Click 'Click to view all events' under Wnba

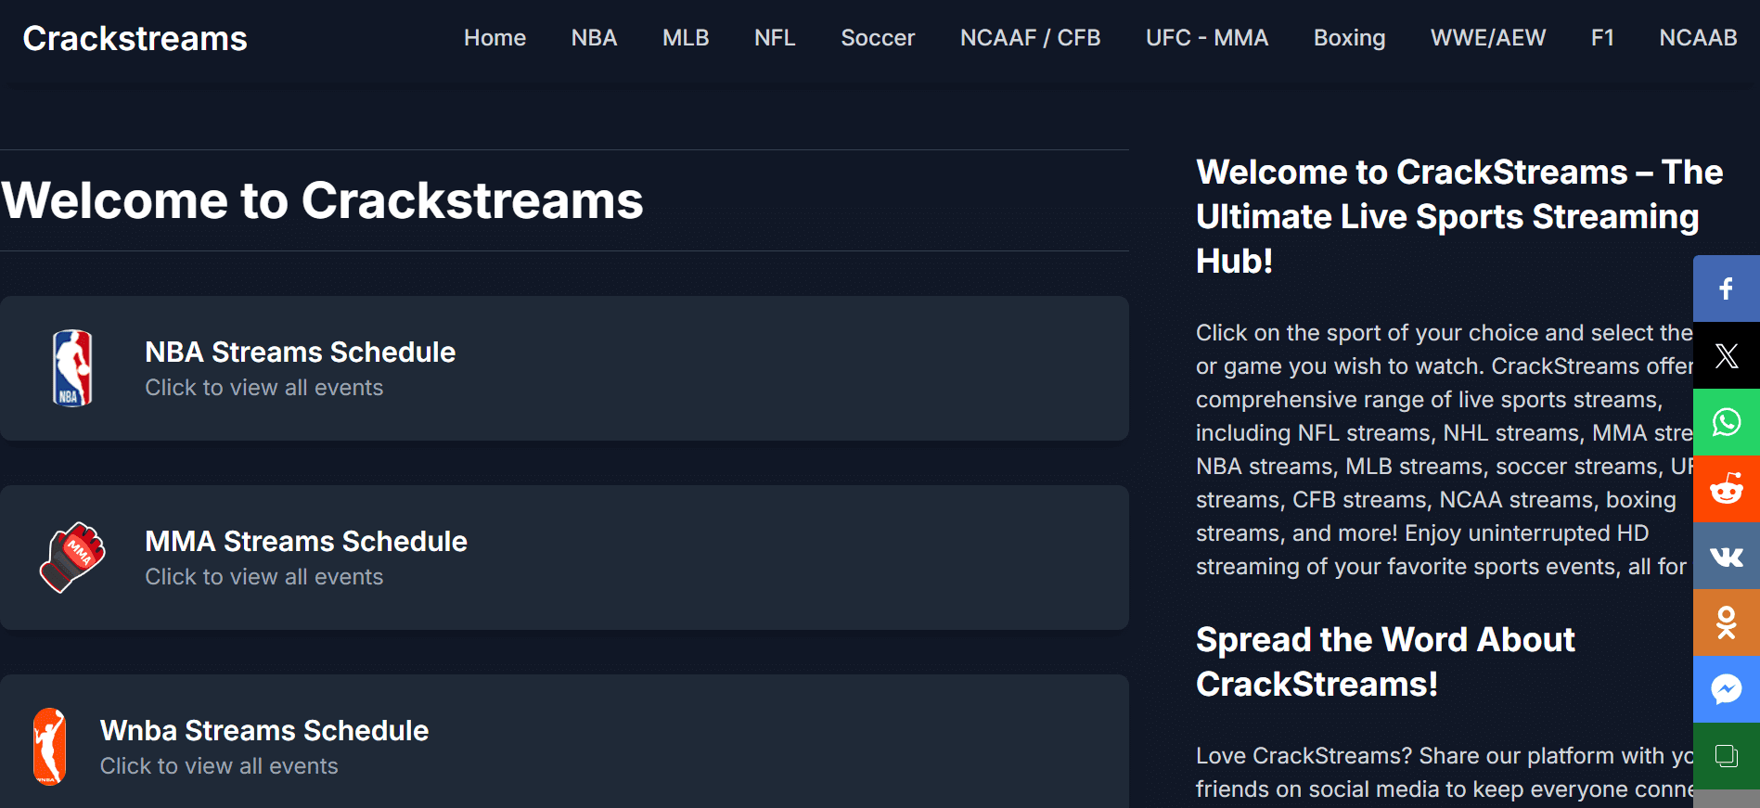[x=219, y=766]
